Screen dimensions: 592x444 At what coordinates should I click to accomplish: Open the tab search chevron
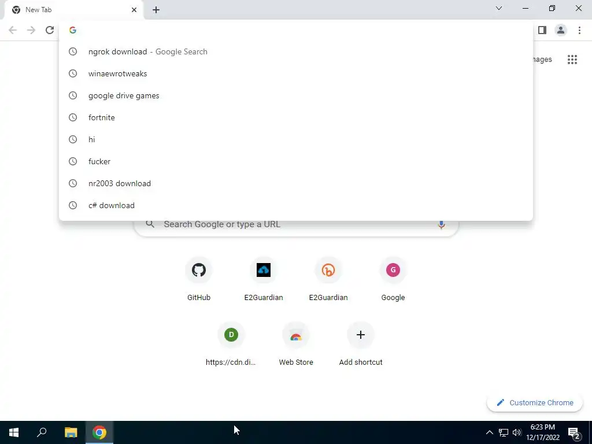pyautogui.click(x=499, y=8)
